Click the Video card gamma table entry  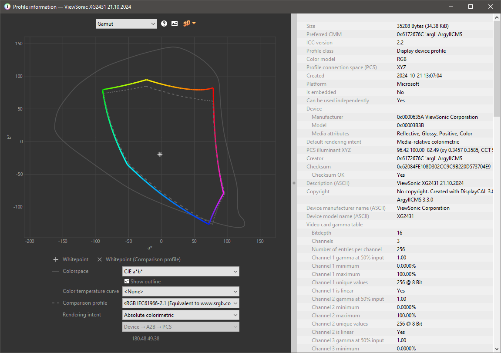tap(334, 225)
